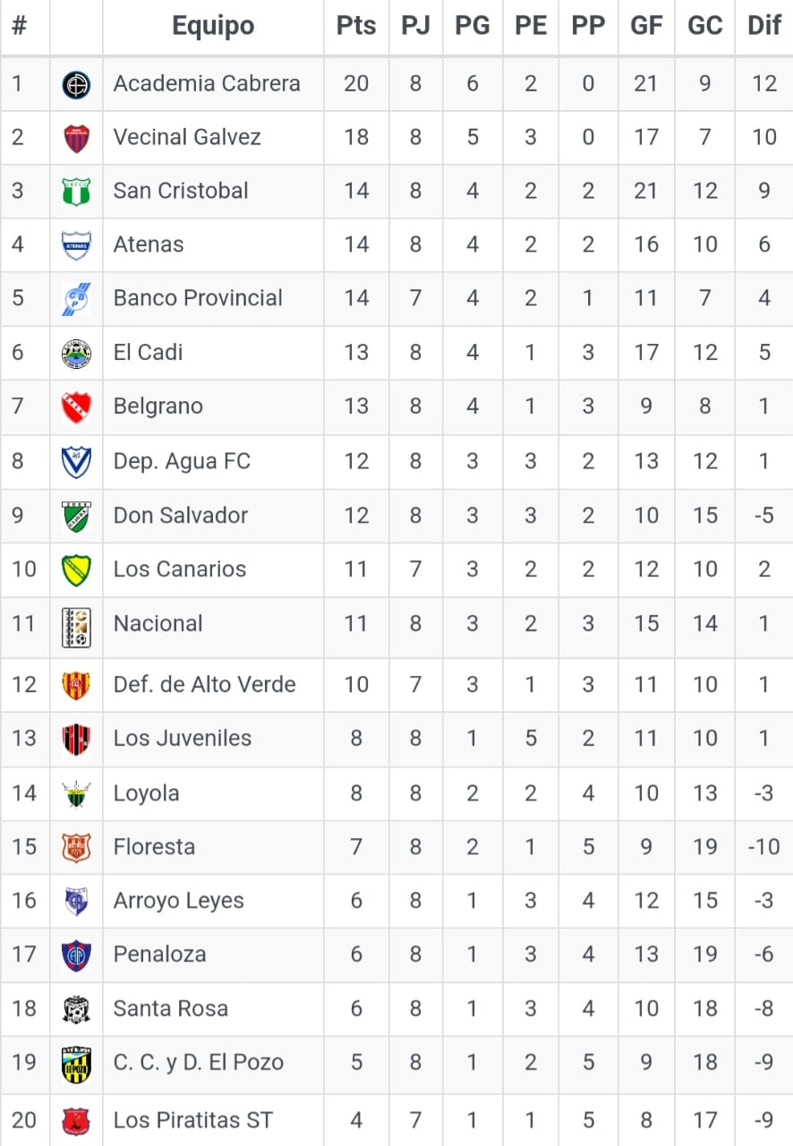Open the Atenas team name
Viewport: 793px width, 1146px height.
[149, 244]
